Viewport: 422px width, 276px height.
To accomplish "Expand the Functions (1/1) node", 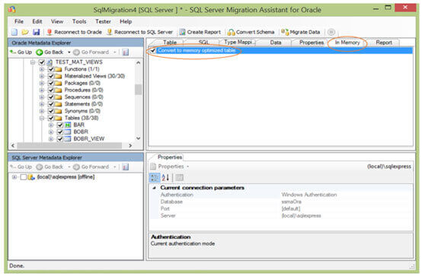I will point(42,69).
